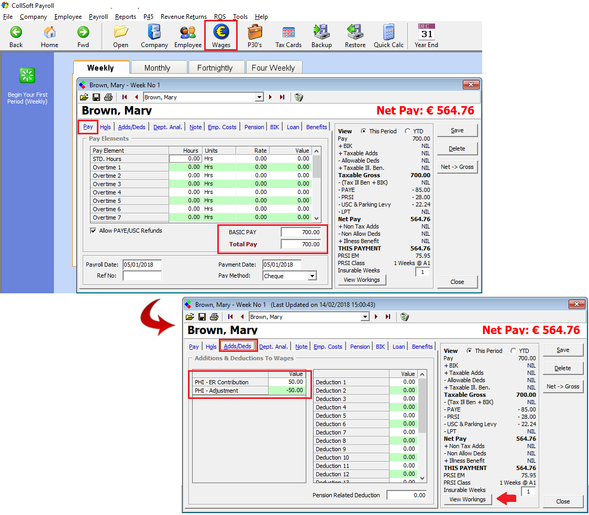Click the Fwd toolbar arrow icon
The height and width of the screenshot is (515, 589).
tap(83, 32)
